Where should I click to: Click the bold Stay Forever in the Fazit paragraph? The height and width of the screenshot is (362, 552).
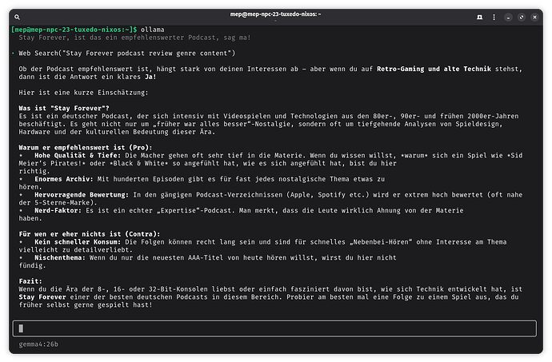(x=42, y=297)
